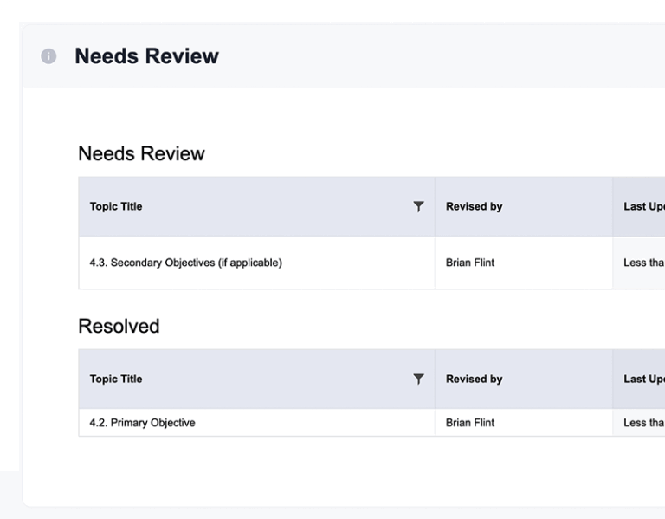Click divider between Topic Title and Revised by in Resolved table
665x519 pixels.
[x=435, y=380]
